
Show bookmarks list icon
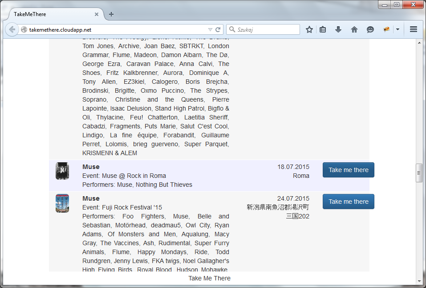coord(323,29)
